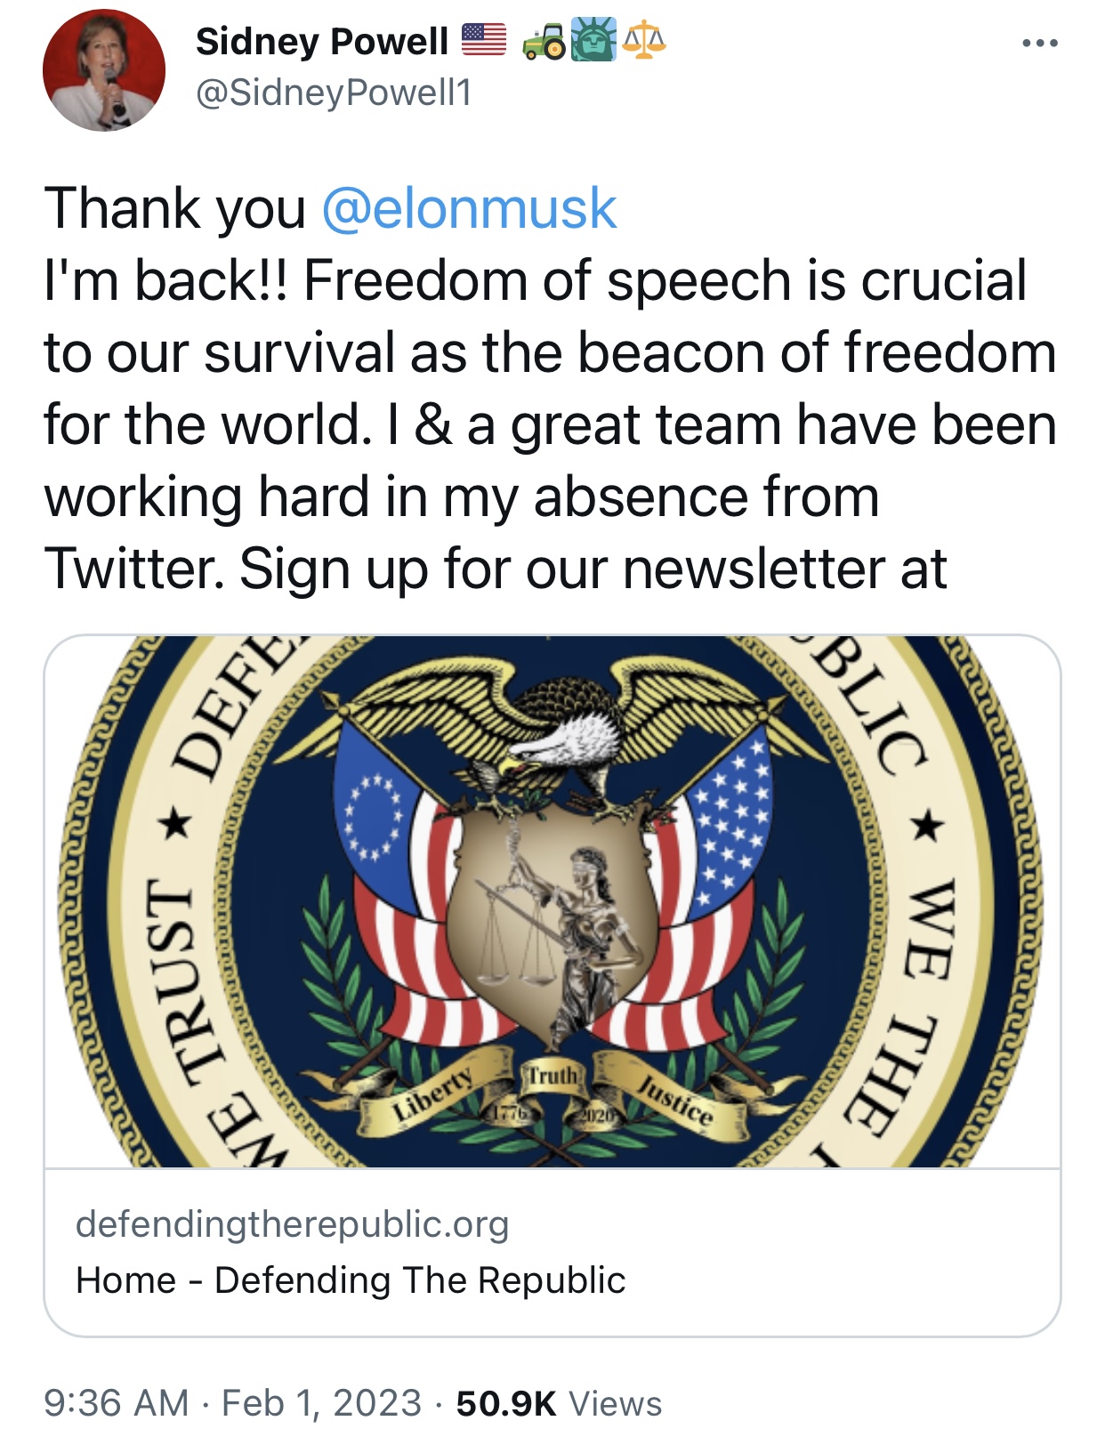Viewport: 1105px width, 1445px height.
Task: Click the 9:36 AM timestamp
Action: (x=116, y=1403)
